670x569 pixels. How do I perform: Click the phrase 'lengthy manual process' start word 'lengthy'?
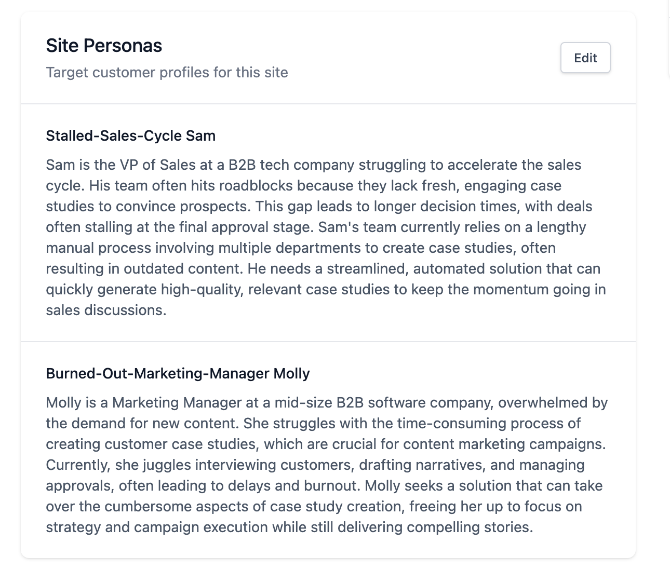[x=561, y=227]
